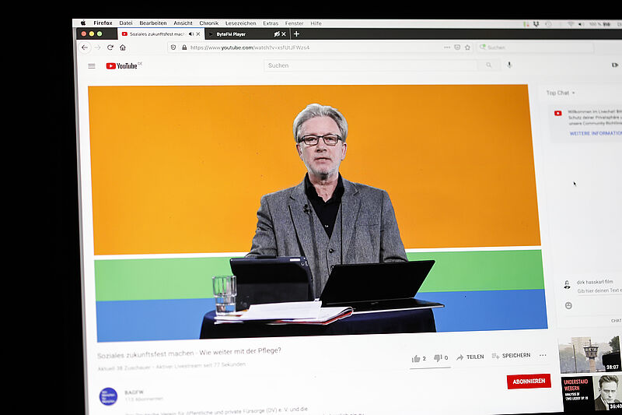Go back one page
This screenshot has width=622, height=415.
pyautogui.click(x=85, y=47)
